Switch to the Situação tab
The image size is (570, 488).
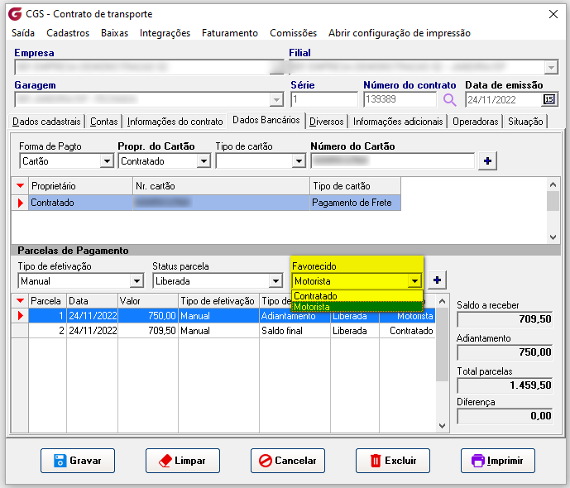(525, 122)
